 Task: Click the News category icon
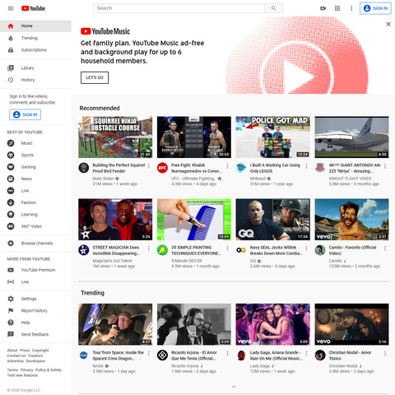[11, 179]
